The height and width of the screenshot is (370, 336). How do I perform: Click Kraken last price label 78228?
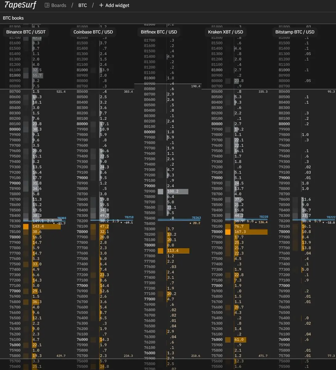[264, 217]
